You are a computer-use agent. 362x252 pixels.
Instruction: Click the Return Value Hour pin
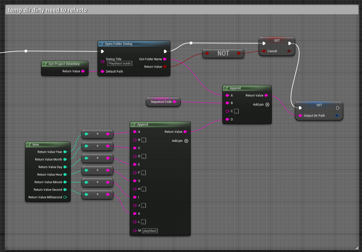pyautogui.click(x=65, y=175)
